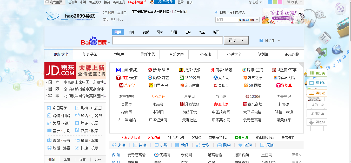Viewport: 351px width, 163px height.
Task: Expand 更多>> in the 视频 row
Action: pos(297,155)
